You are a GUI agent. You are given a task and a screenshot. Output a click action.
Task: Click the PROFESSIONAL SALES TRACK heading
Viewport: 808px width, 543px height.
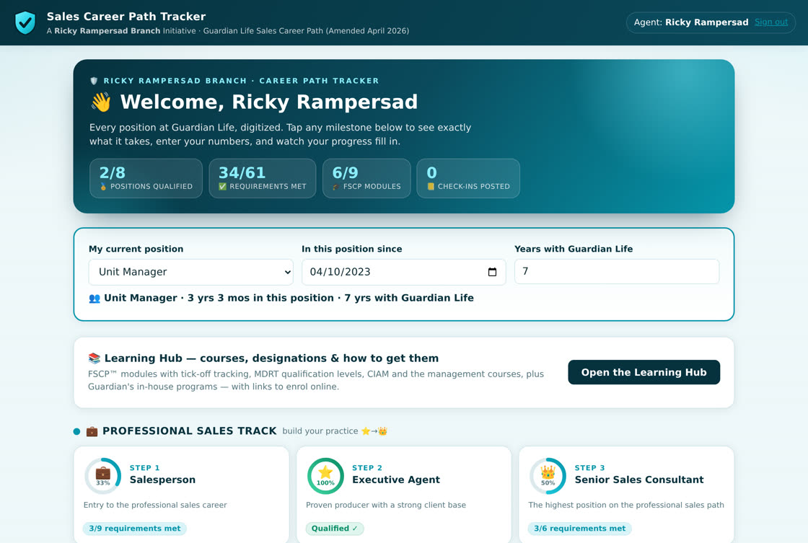click(x=190, y=431)
